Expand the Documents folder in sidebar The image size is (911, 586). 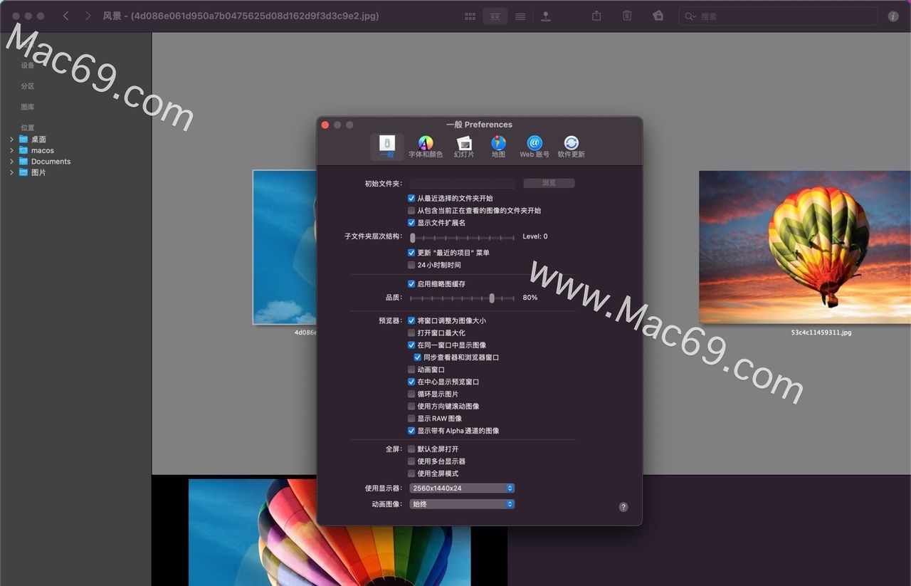pos(11,162)
